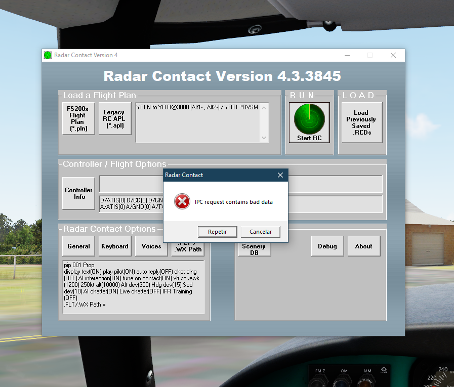This screenshot has height=387, width=454.
Task: Open General options
Action: pyautogui.click(x=78, y=246)
